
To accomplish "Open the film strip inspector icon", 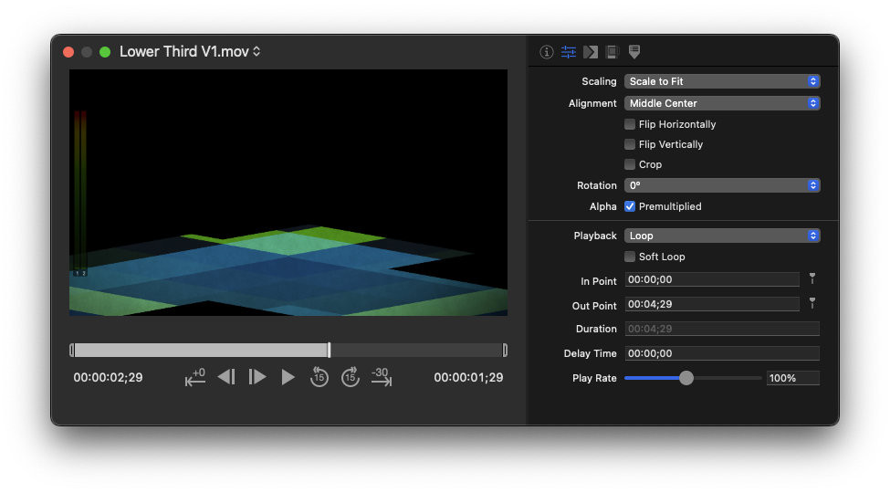I will 612,52.
